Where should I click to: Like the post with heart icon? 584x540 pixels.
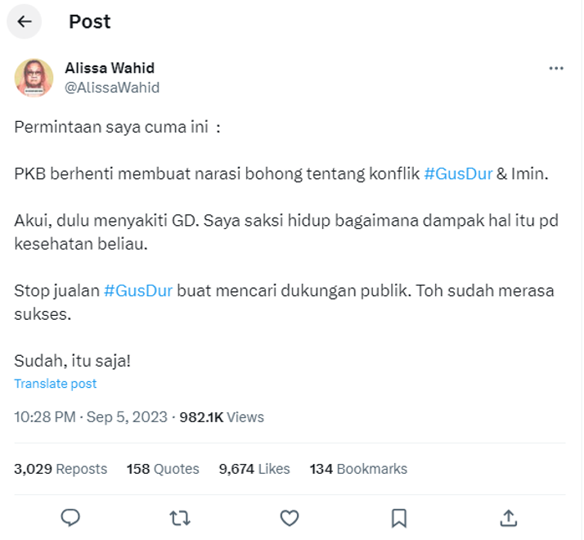[289, 517]
